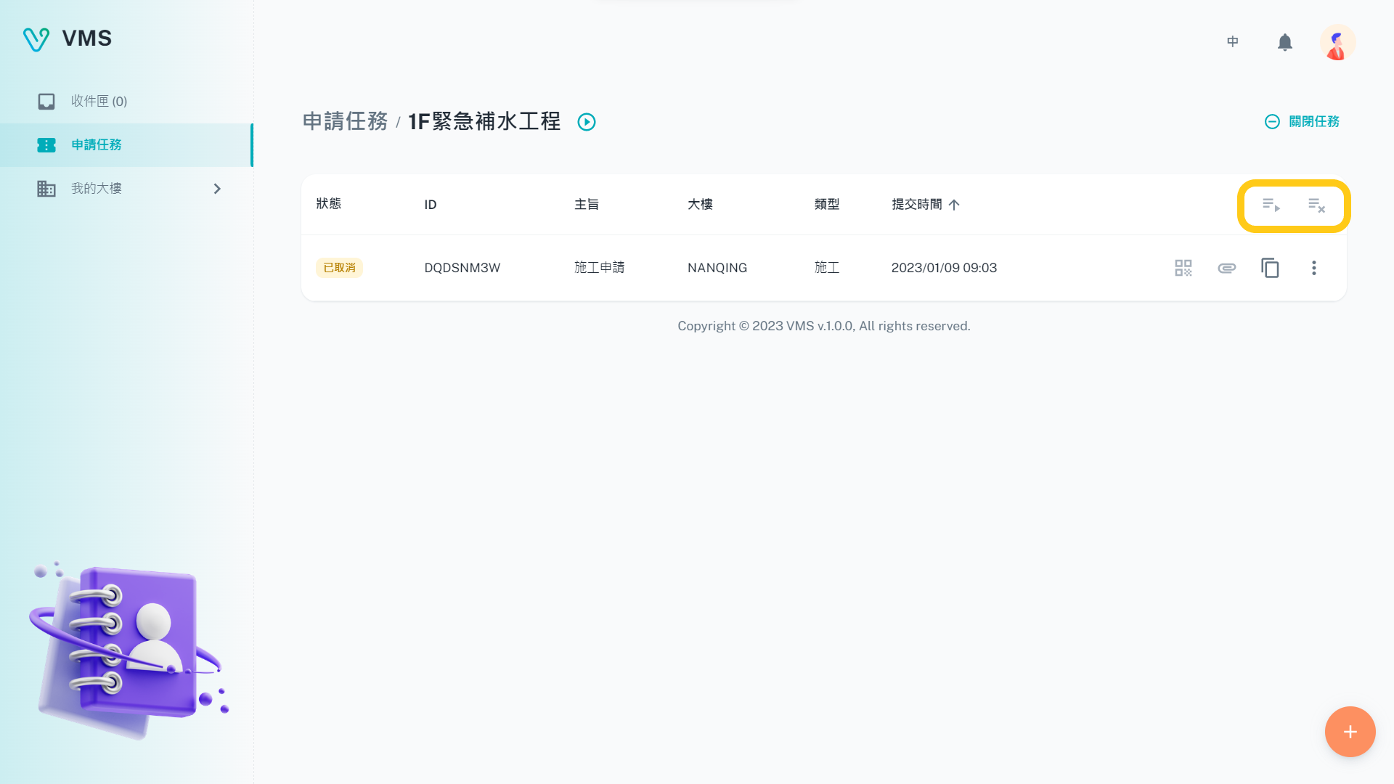Screen dimensions: 1394x784
Task: Click the play icon beside task title
Action: (586, 122)
